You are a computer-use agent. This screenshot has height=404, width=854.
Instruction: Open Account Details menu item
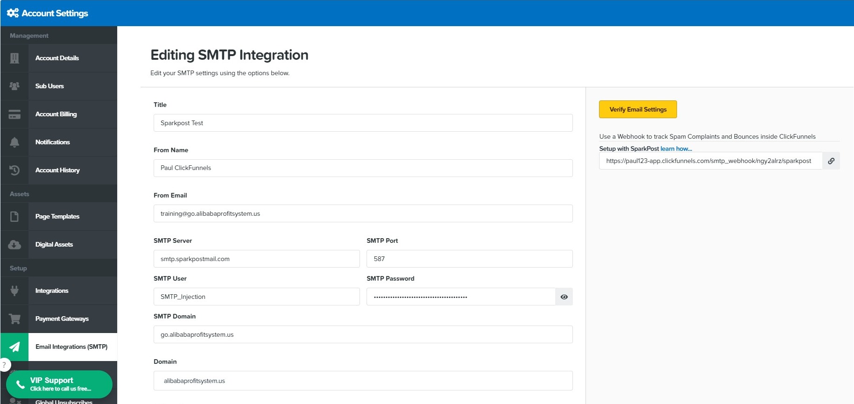pos(58,58)
